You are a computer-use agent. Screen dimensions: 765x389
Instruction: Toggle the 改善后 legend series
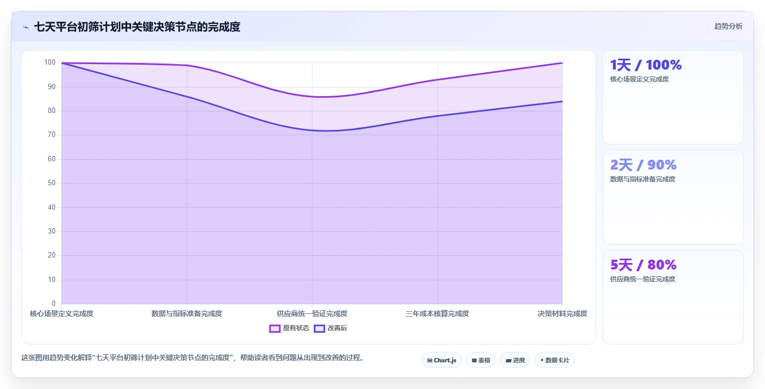click(330, 328)
